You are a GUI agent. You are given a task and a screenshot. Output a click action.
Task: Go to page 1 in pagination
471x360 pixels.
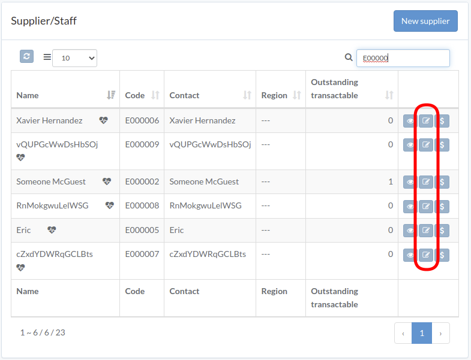422,333
